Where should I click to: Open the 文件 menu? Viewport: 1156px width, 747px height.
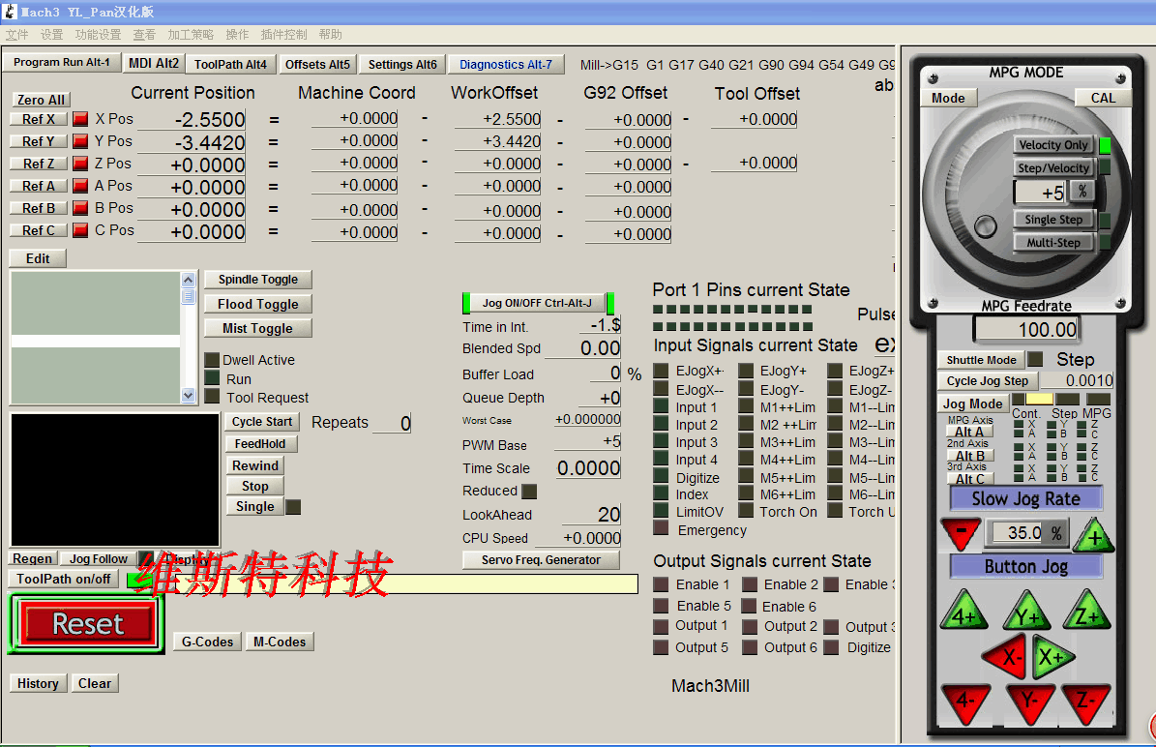(17, 35)
